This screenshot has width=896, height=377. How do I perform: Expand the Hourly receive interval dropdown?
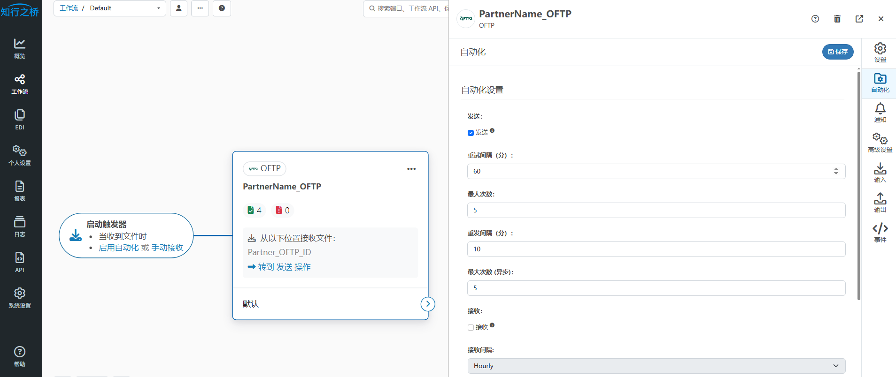pyautogui.click(x=656, y=366)
